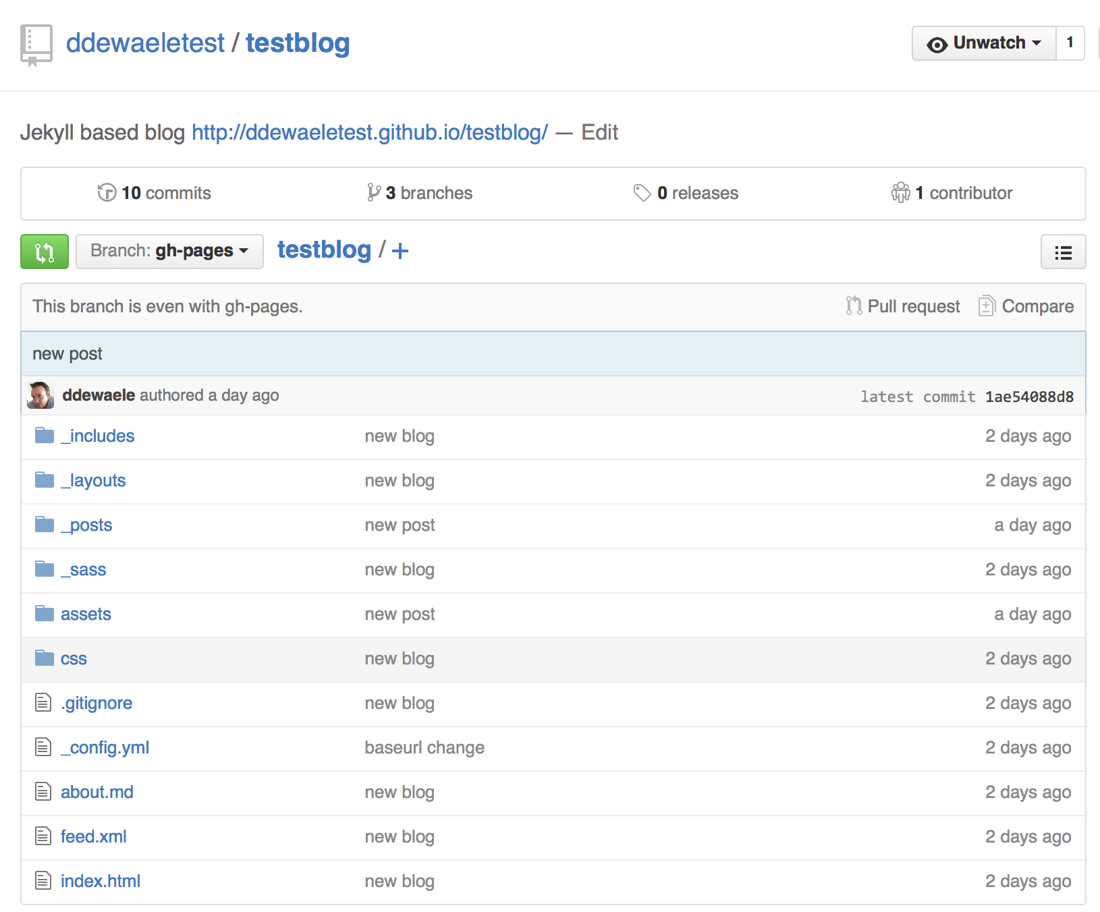Open the 3 branches tab
The width and height of the screenshot is (1100, 912).
(x=419, y=193)
